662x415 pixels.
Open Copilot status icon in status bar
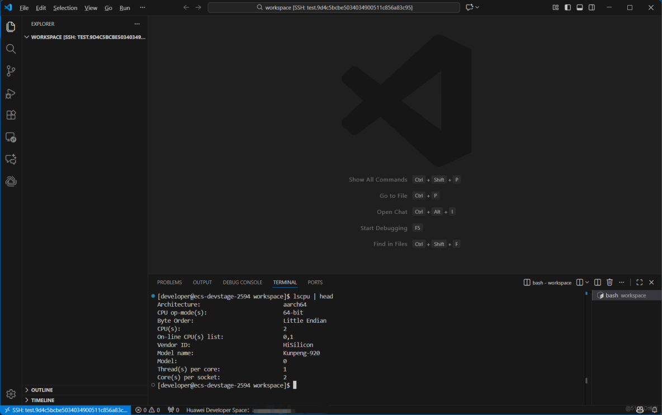click(x=640, y=410)
